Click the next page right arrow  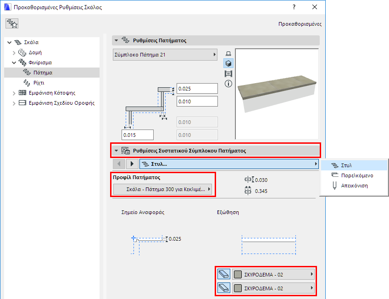pyautogui.click(x=132, y=164)
